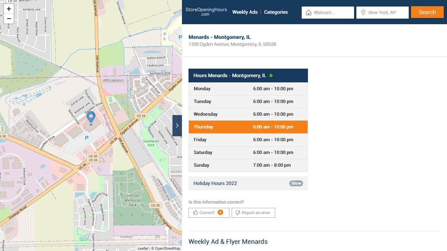The width and height of the screenshot is (447, 251).
Task: Click the Is this information correct? text
Action: (x=216, y=202)
